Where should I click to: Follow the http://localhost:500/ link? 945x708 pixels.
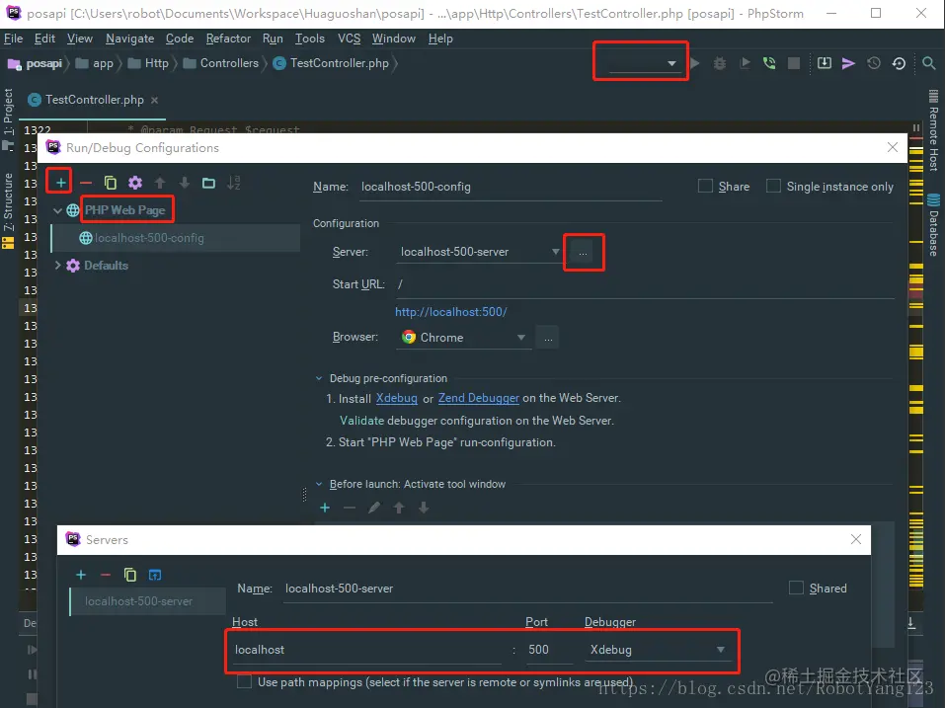tap(451, 311)
